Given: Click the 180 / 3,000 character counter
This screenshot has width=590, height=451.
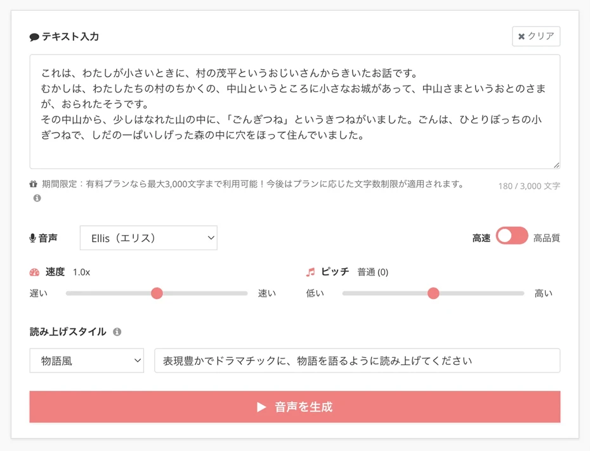Looking at the screenshot, I should (528, 186).
